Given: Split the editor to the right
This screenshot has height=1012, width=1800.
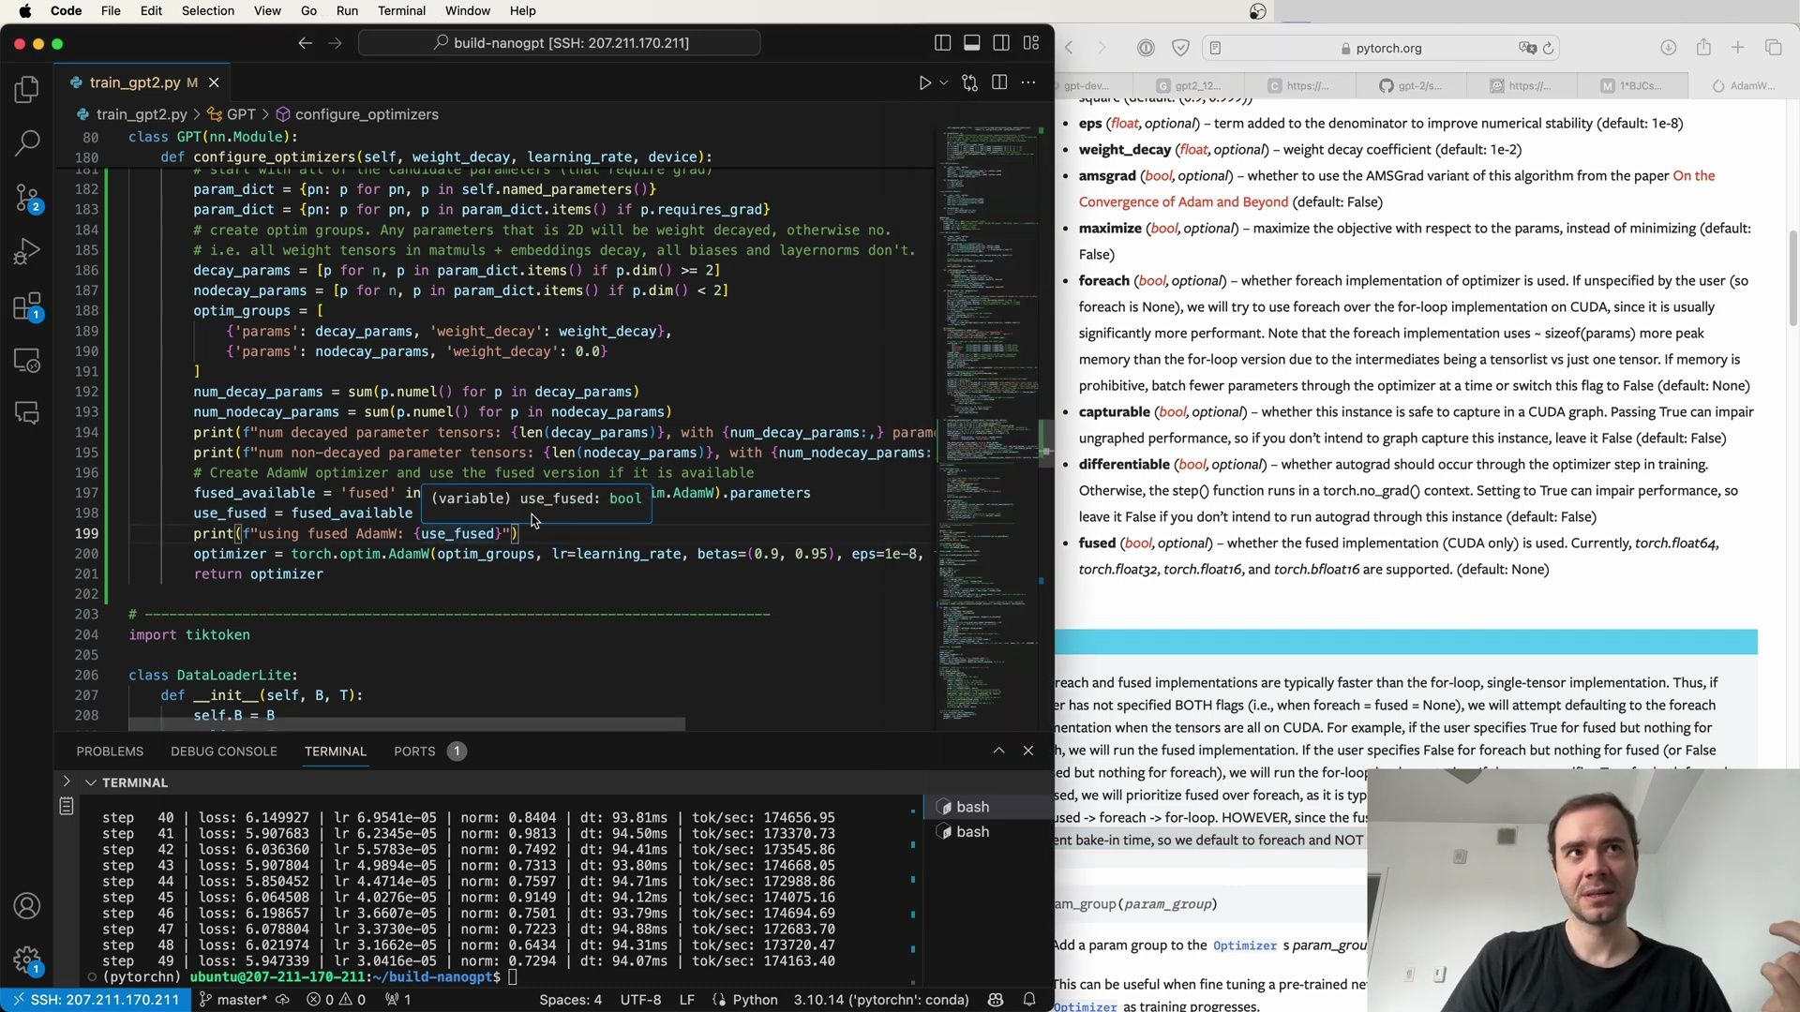Looking at the screenshot, I should click(999, 82).
